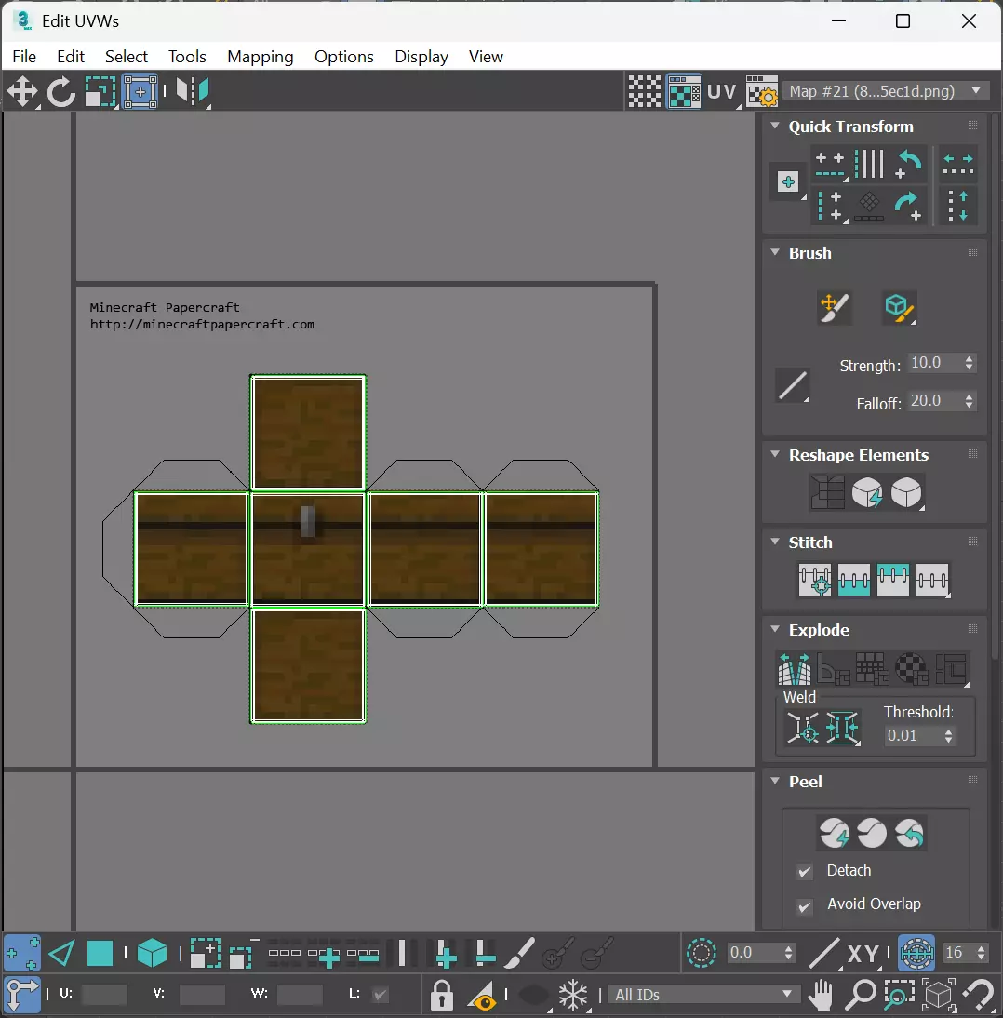Click Reset Peel icon
The image size is (1003, 1018).
click(x=910, y=833)
